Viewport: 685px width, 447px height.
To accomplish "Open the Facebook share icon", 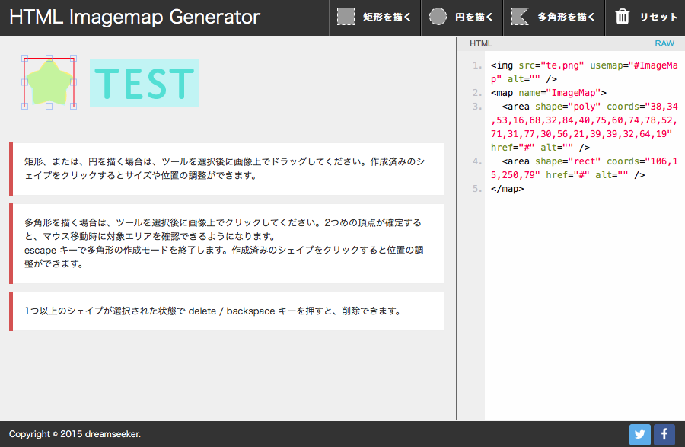I will point(664,434).
